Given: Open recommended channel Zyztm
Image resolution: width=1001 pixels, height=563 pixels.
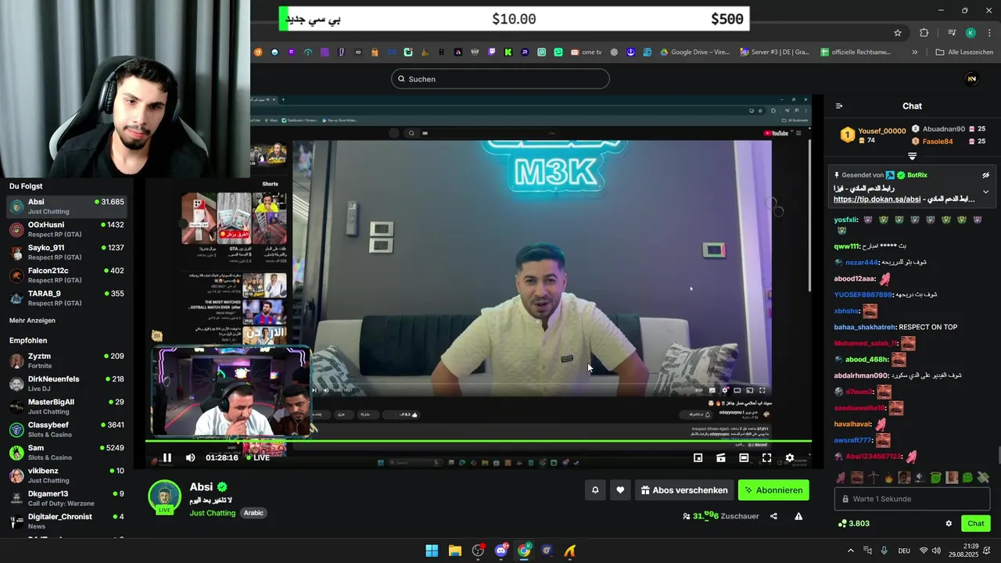Looking at the screenshot, I should pyautogui.click(x=66, y=360).
